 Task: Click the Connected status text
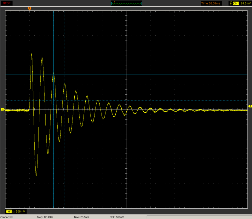6,217
